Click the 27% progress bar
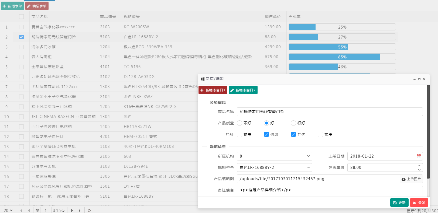Viewport: 438px width, 213px height. (342, 37)
